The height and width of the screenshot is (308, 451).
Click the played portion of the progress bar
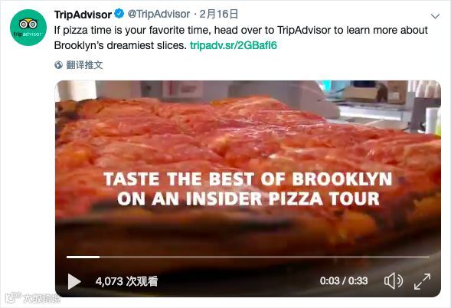[x=83, y=257]
